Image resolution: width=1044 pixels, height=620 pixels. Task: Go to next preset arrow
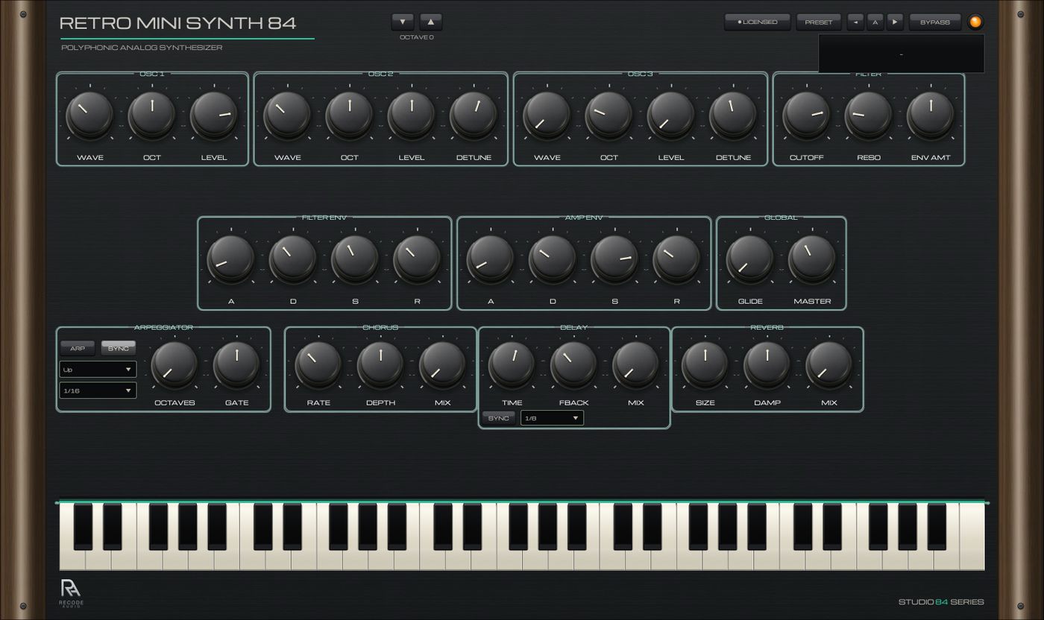tap(895, 22)
